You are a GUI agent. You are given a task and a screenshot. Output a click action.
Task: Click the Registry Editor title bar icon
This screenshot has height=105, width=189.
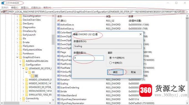[3, 3]
